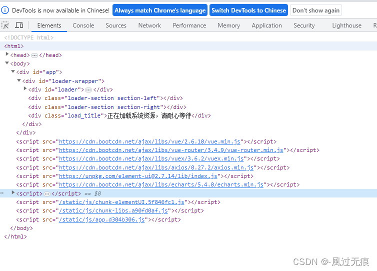Click the ellipsis in div id loader

click(x=88, y=90)
